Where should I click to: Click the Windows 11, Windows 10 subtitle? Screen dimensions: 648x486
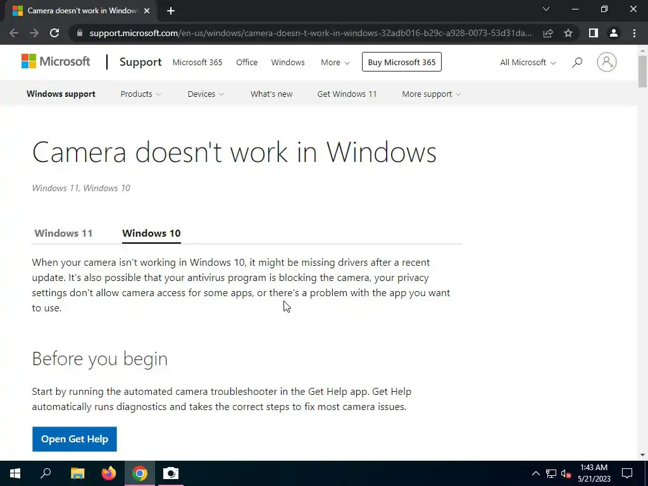(81, 188)
